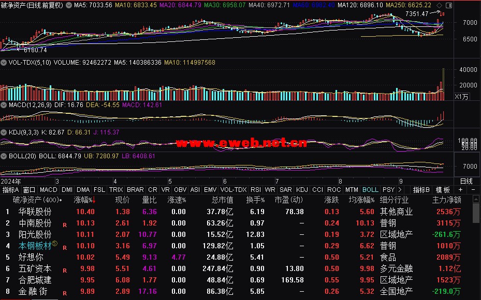The image size is (481, 300).
Task: Select the 指标B tab
Action: coord(421,190)
